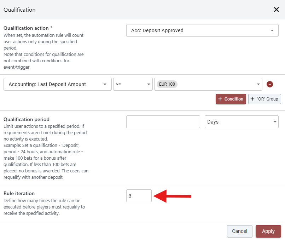Click the Rule iteration heading
This screenshot has width=285, height=240.
(x=19, y=193)
